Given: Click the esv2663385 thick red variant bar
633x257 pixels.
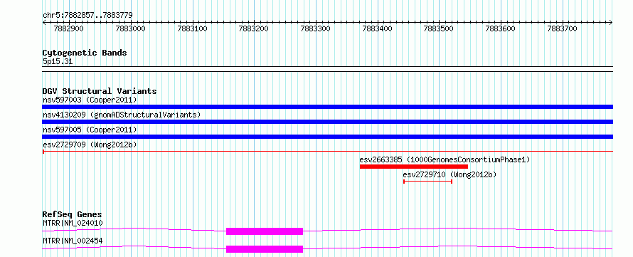Looking at the screenshot, I should coord(414,167).
